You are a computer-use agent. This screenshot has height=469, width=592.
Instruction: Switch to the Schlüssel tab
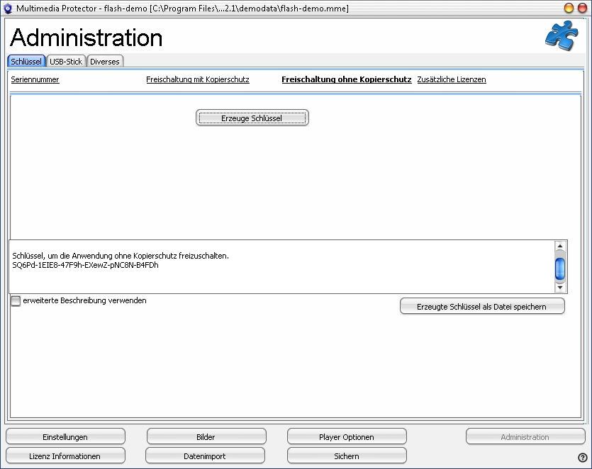point(26,62)
